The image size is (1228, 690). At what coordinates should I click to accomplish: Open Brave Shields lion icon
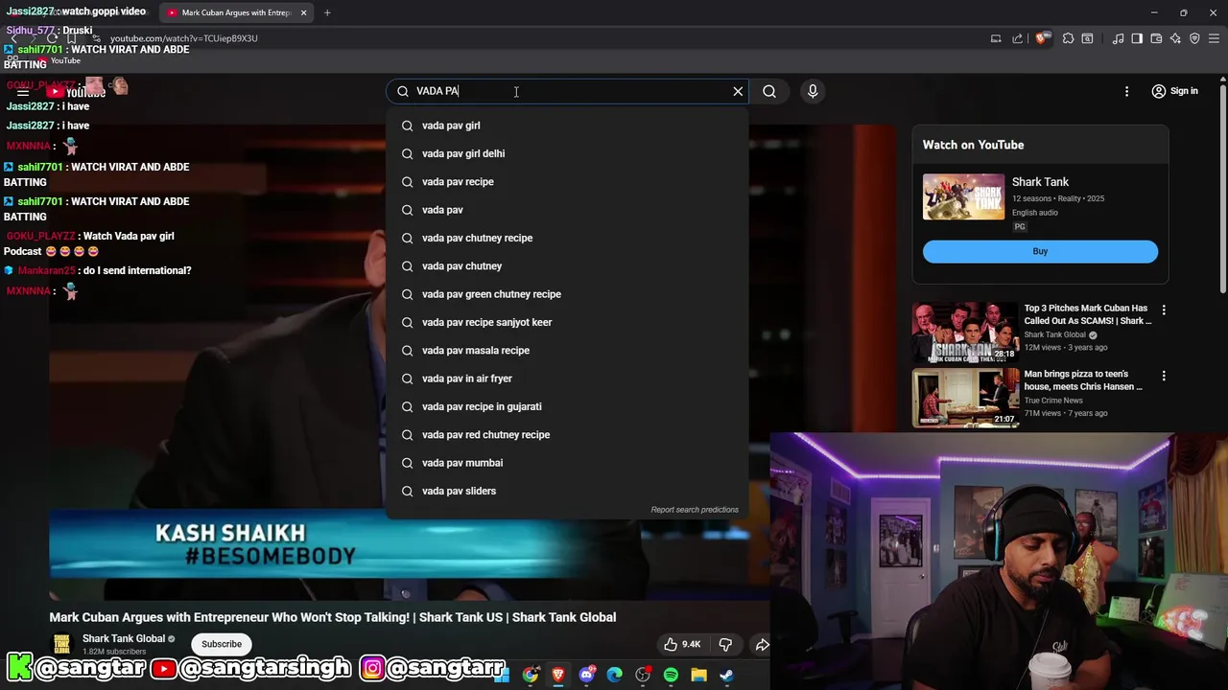point(1042,38)
